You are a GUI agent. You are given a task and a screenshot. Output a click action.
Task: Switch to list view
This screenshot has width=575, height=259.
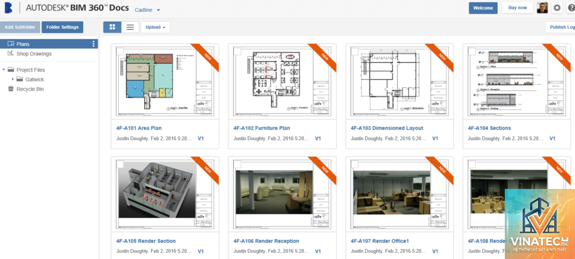[130, 27]
